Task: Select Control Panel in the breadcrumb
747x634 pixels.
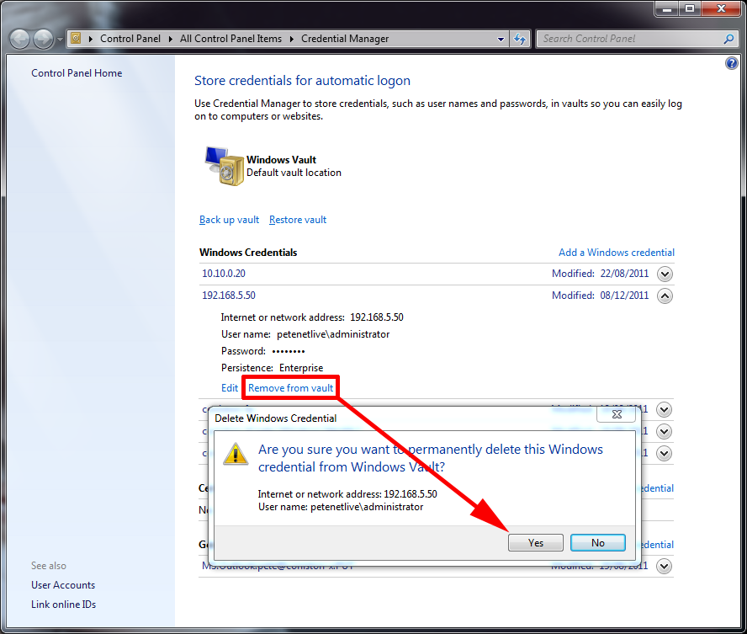Action: 130,38
